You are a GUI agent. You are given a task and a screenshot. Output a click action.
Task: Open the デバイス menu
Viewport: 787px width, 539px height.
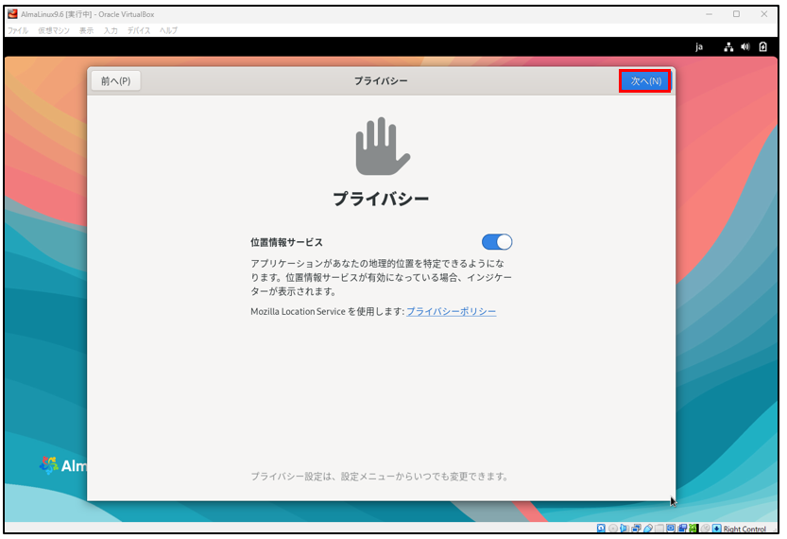[x=139, y=30]
